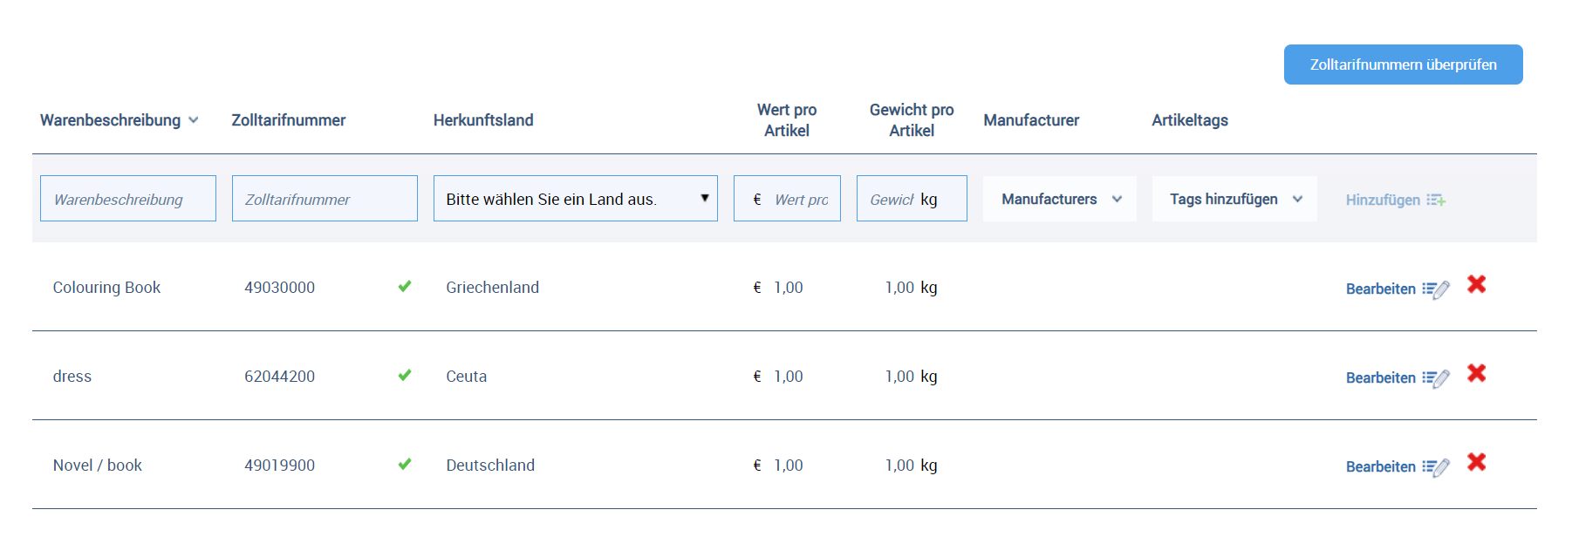
Task: Click the edit pencil icon for Novel / book
Action: coord(1436,467)
